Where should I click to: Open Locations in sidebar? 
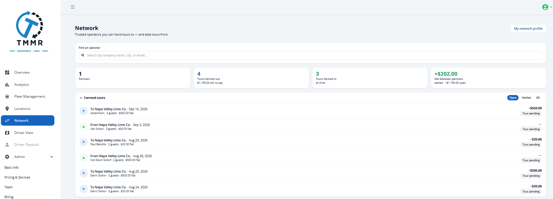tap(28, 109)
